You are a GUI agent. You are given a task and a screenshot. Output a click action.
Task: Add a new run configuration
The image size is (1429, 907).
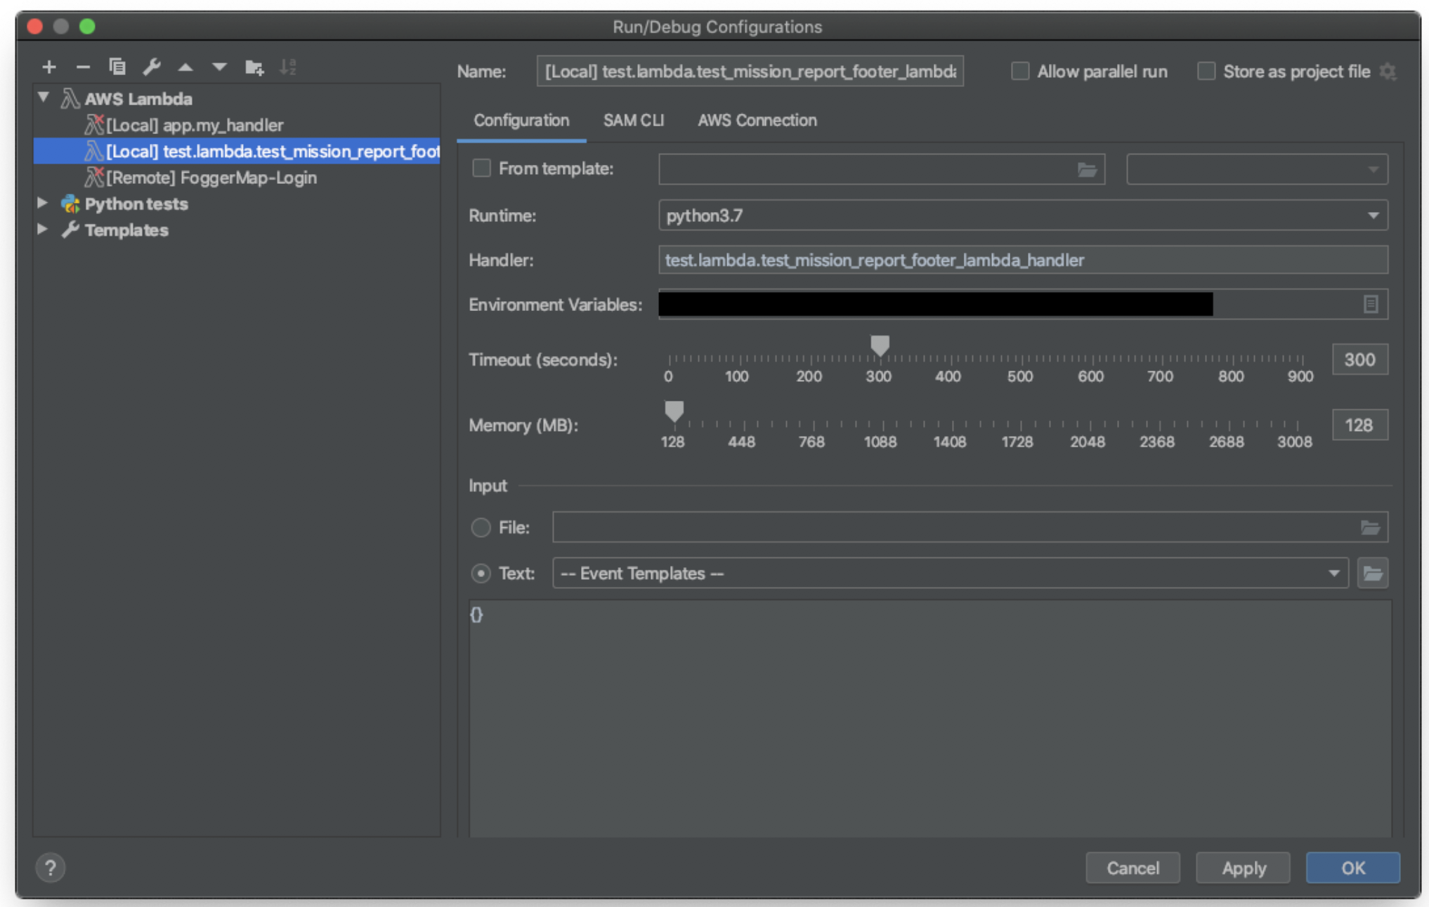[49, 67]
